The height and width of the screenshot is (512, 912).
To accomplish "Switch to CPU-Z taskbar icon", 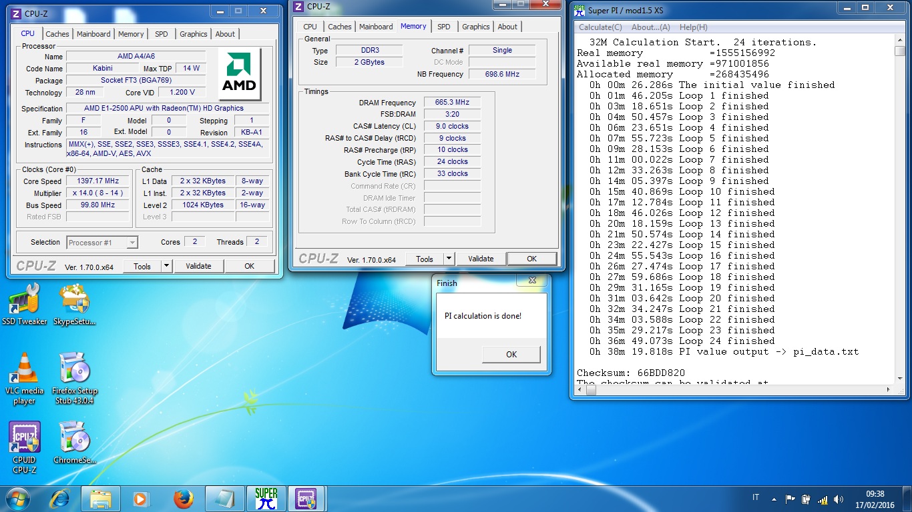I will (306, 499).
